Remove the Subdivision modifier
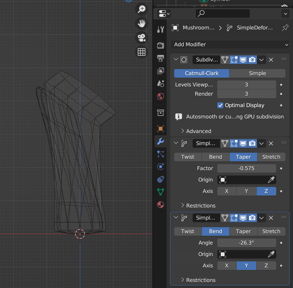 (271, 60)
